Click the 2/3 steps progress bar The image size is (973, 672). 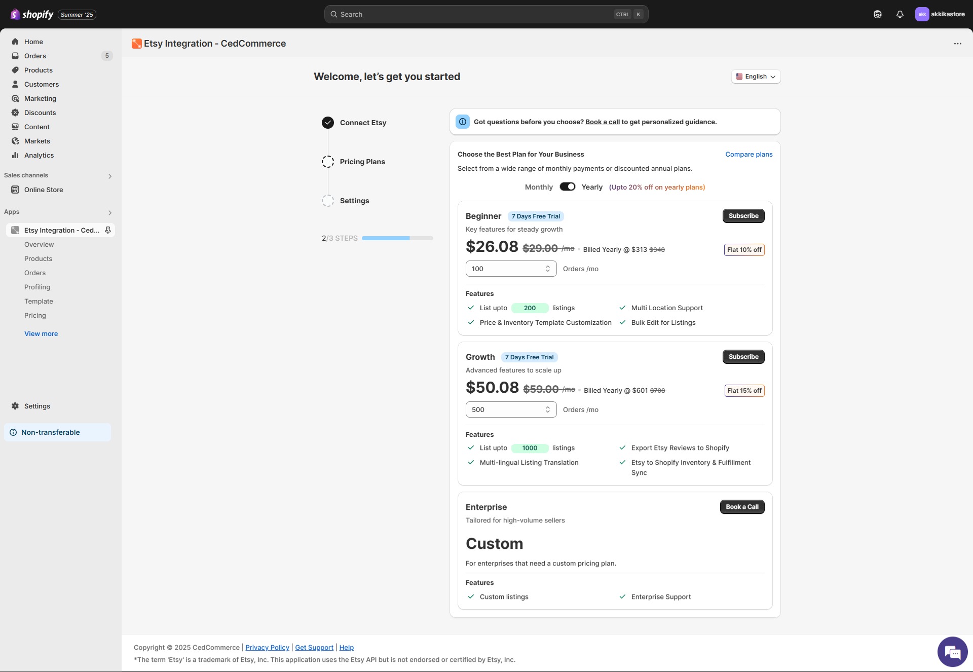[397, 238]
